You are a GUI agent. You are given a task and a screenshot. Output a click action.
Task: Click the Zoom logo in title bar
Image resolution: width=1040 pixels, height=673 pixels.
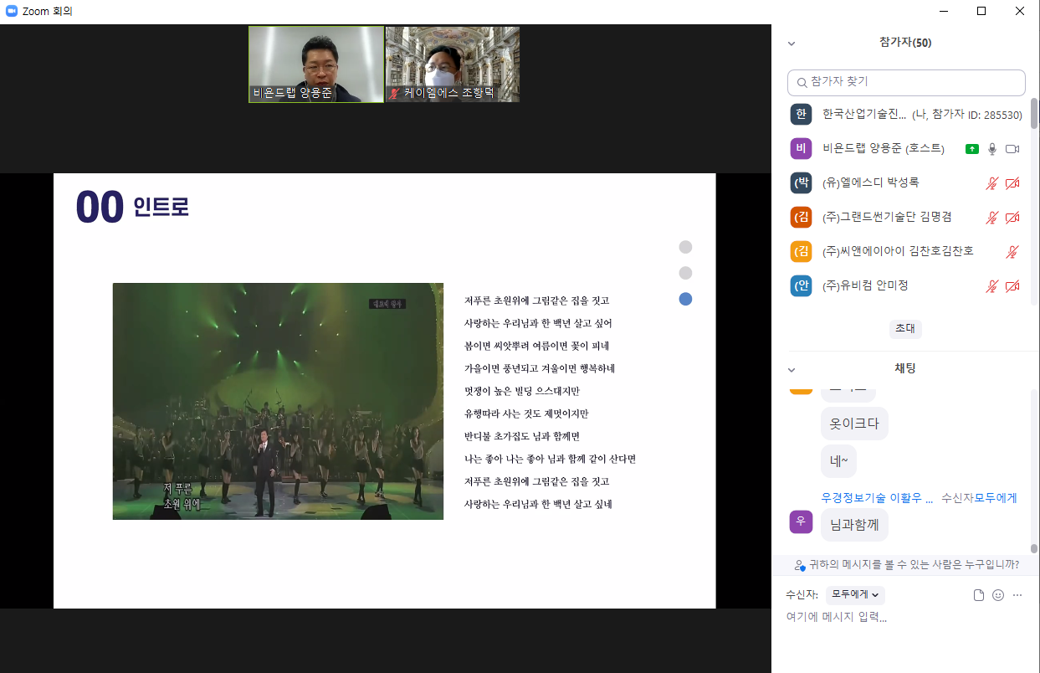coord(11,11)
